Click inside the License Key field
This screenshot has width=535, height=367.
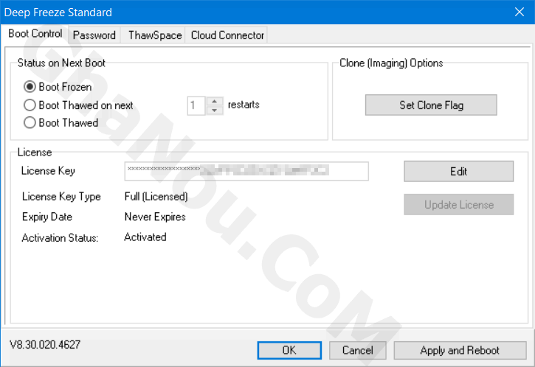click(x=246, y=171)
